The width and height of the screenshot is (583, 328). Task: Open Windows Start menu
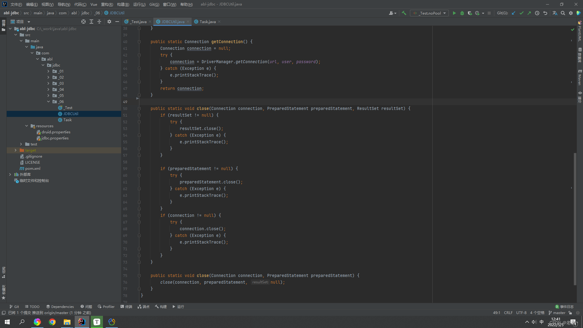[x=7, y=322]
